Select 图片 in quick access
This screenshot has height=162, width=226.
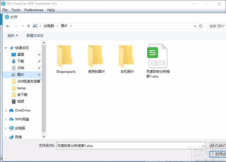21,75
